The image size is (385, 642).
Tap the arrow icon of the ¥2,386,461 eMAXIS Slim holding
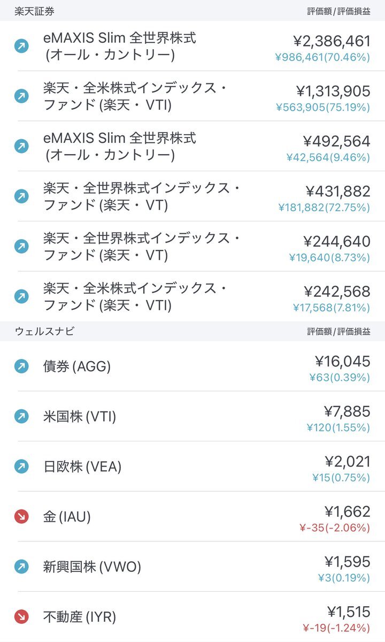[21, 46]
